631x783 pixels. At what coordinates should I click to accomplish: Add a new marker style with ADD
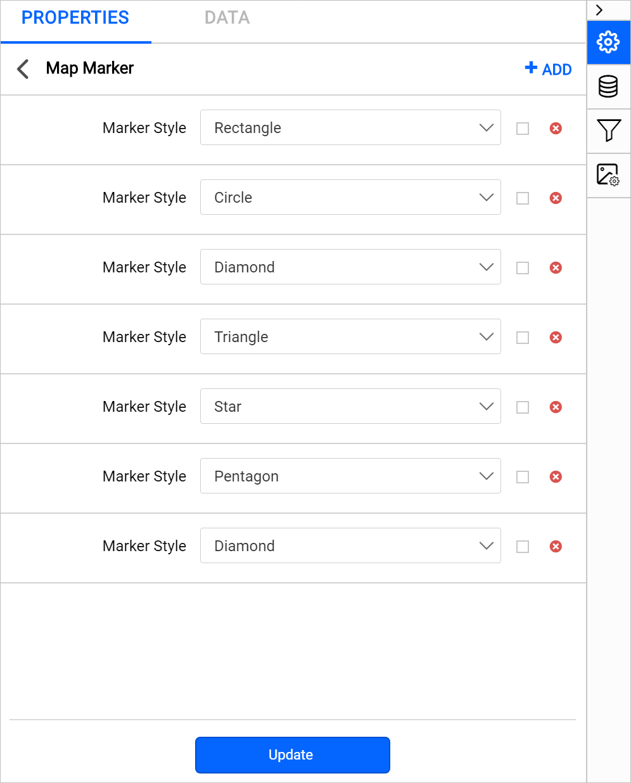tap(547, 69)
